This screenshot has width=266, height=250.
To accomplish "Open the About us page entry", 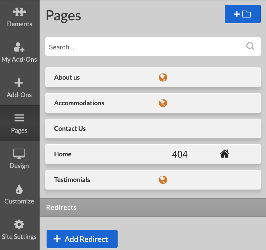I will (67, 77).
